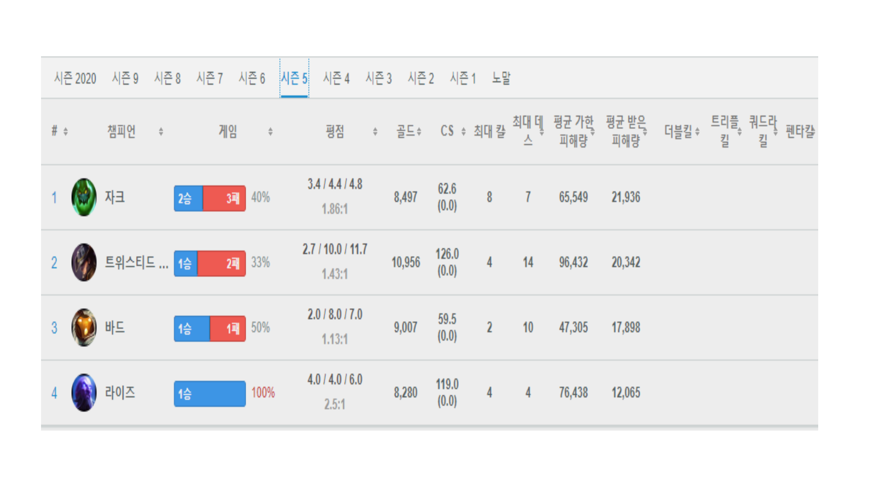Click the 최대 킬 column header
The height and width of the screenshot is (499, 883).
[490, 132]
